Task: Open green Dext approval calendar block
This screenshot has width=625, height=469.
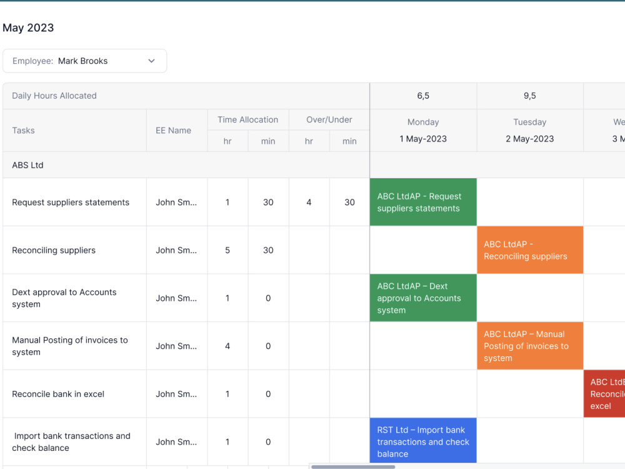Action: [423, 298]
